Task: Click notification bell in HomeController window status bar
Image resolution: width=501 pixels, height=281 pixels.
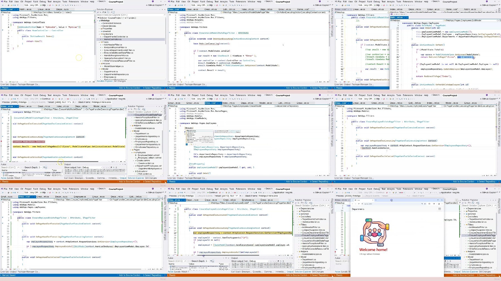Action: (x=165, y=88)
